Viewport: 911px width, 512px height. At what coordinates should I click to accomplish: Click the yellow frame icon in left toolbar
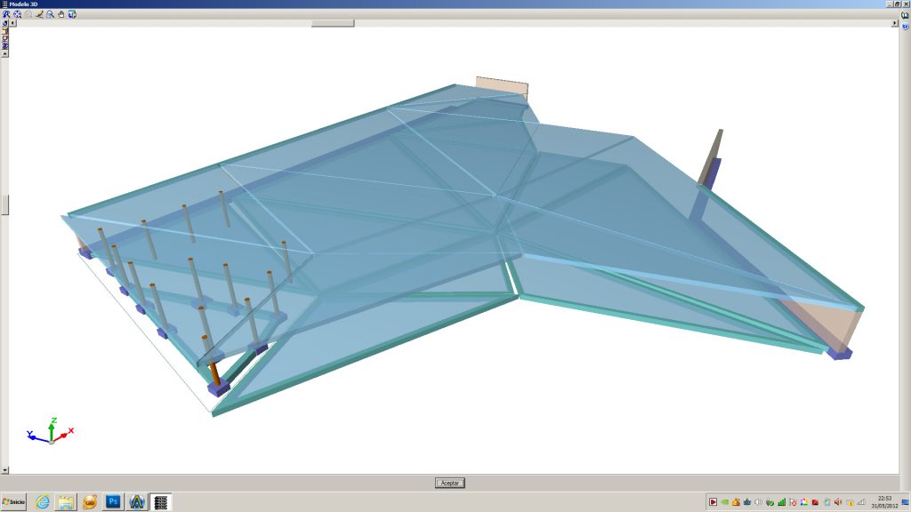(x=5, y=31)
